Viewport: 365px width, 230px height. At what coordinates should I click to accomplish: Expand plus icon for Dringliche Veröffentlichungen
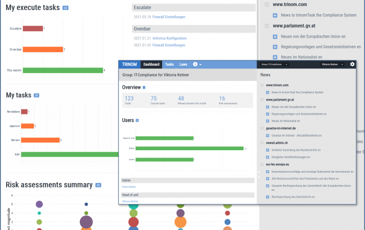click(x=267, y=157)
